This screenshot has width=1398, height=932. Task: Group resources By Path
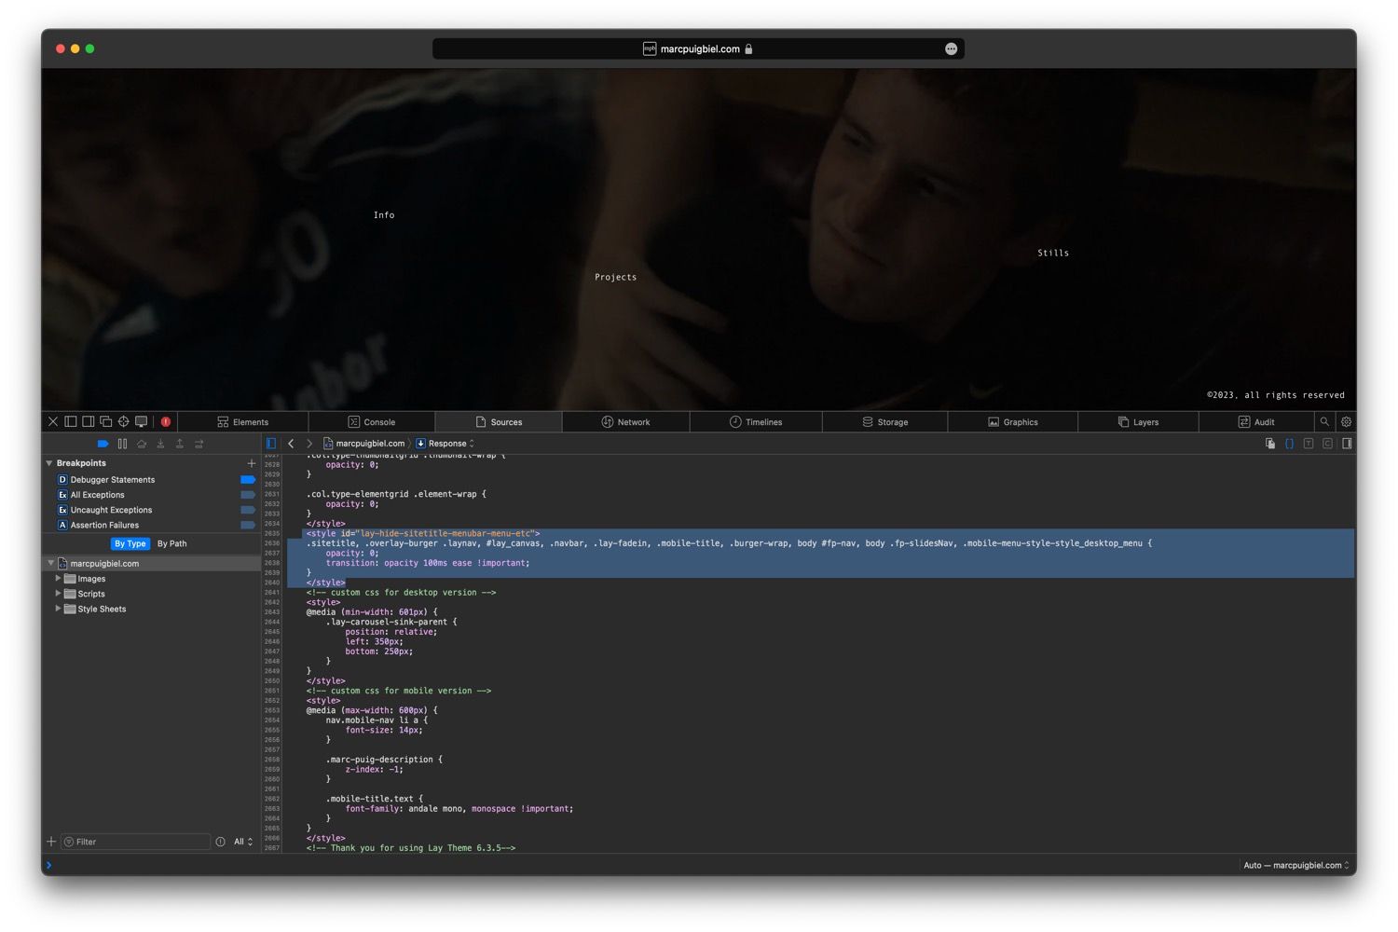pos(171,544)
